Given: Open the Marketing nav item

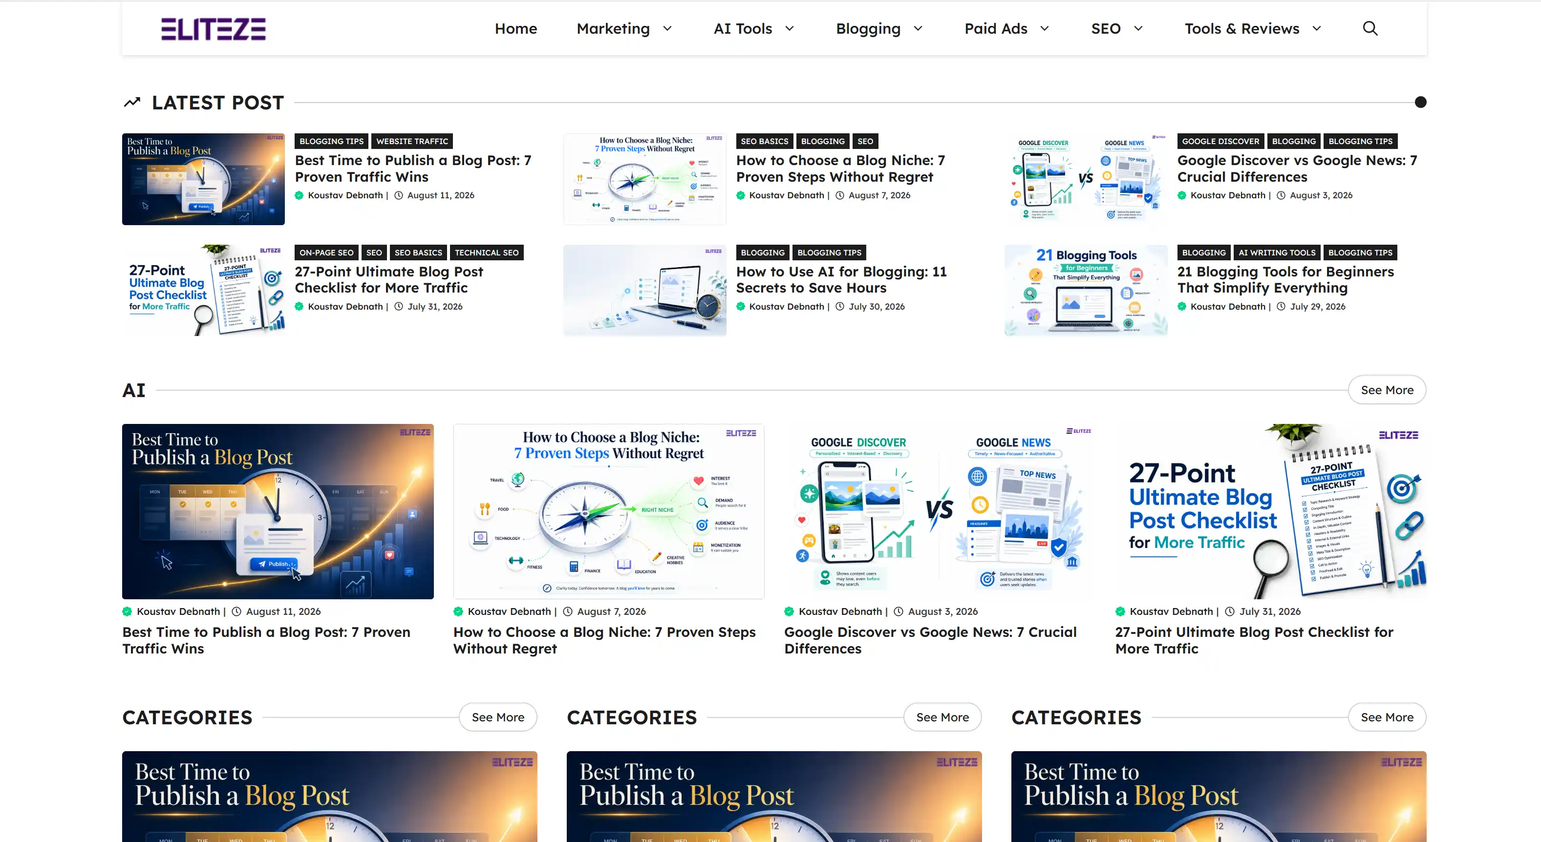Looking at the screenshot, I should click(613, 29).
